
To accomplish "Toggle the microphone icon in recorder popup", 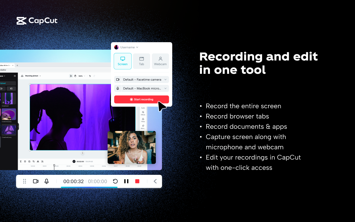I will click(118, 89).
